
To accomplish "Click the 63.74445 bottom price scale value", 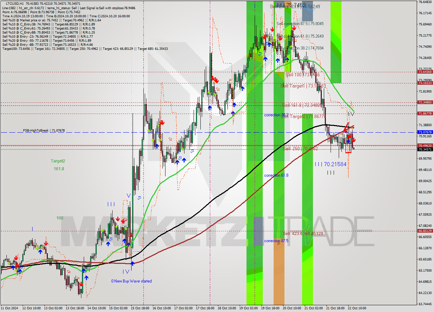I will pos(425,304).
